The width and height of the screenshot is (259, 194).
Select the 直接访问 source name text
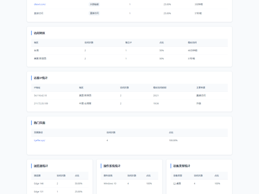pos(38,13)
